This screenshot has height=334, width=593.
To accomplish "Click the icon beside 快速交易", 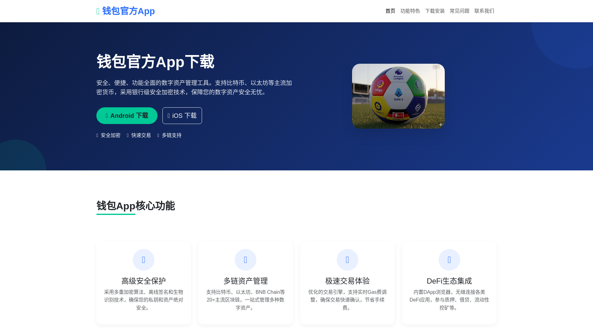I will click(128, 135).
